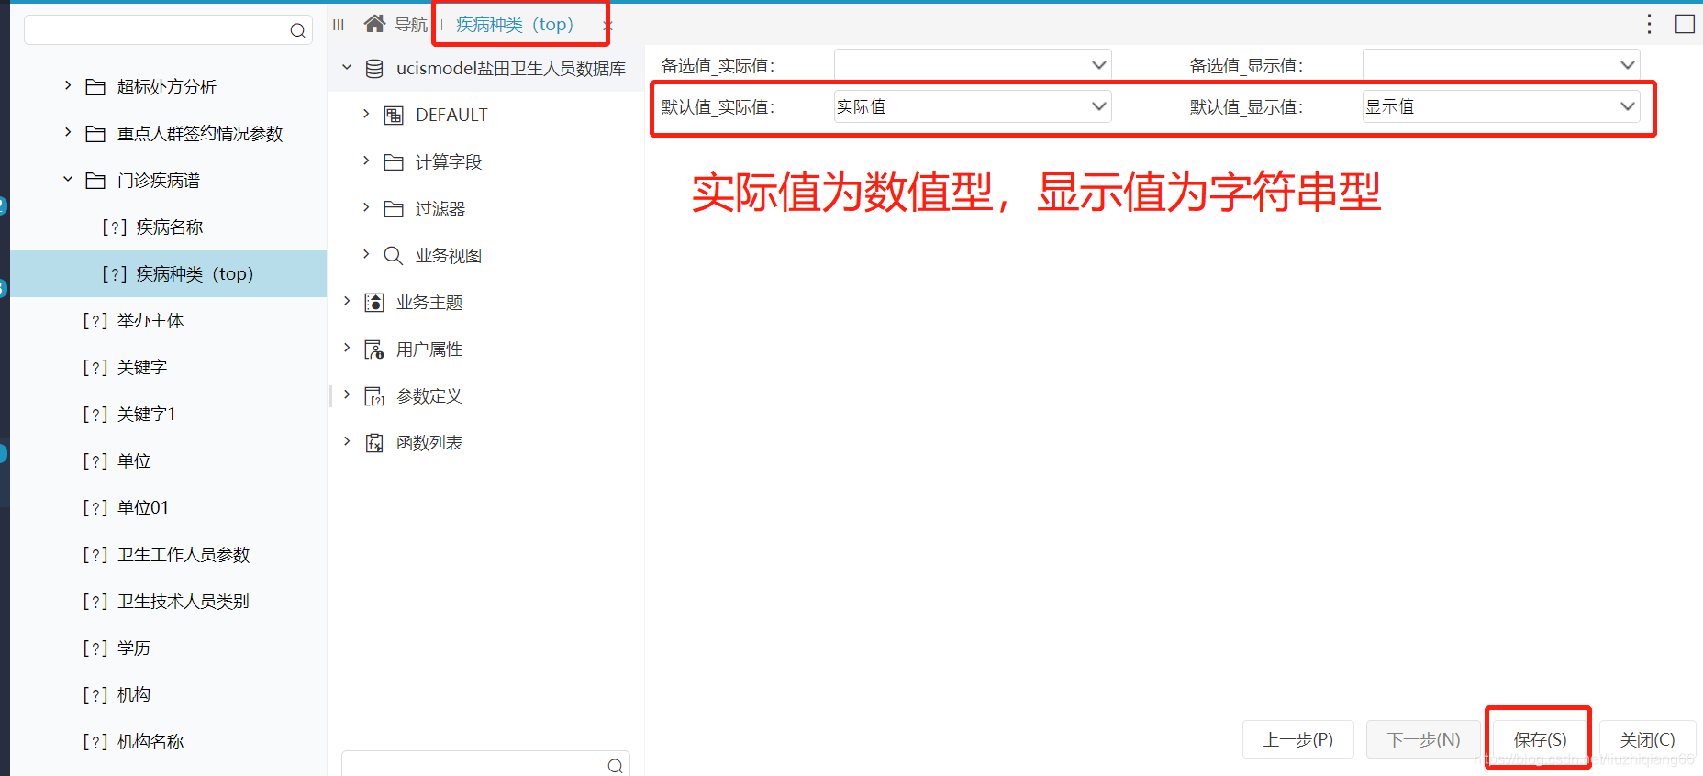Click the home navigation icon

pyautogui.click(x=374, y=24)
